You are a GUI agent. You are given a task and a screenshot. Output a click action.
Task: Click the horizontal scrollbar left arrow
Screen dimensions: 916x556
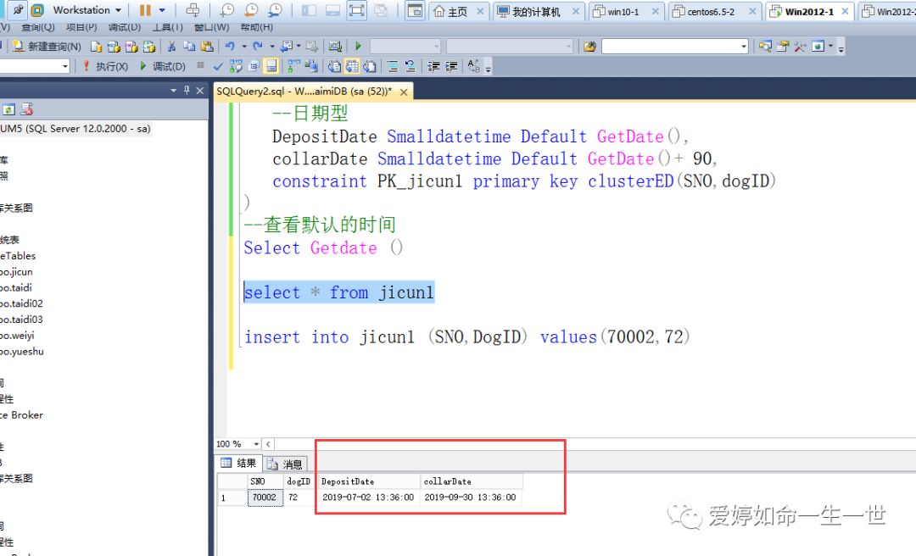tap(268, 444)
